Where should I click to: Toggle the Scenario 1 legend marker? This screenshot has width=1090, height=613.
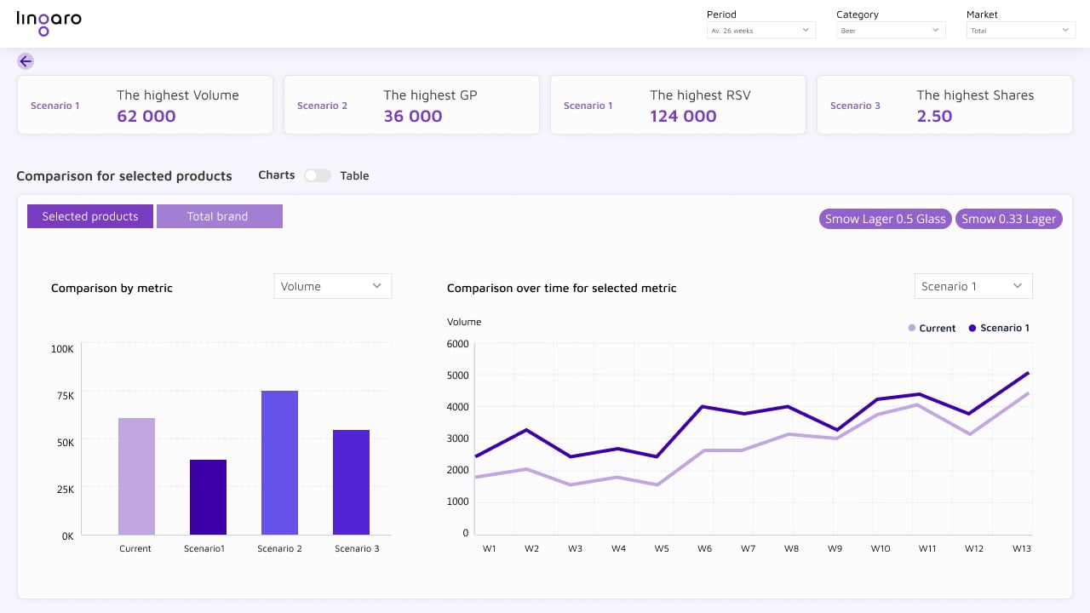coord(972,328)
